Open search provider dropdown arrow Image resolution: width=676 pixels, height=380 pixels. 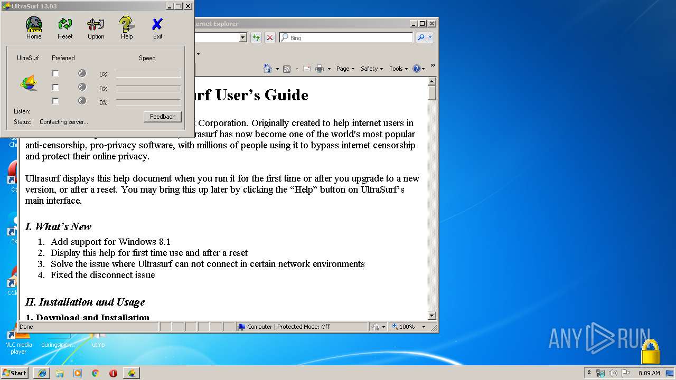coord(430,37)
